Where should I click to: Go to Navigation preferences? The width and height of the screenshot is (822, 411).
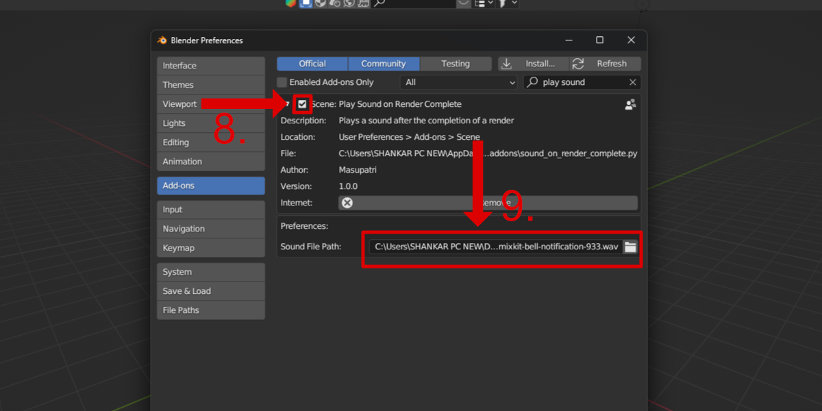[x=211, y=229]
